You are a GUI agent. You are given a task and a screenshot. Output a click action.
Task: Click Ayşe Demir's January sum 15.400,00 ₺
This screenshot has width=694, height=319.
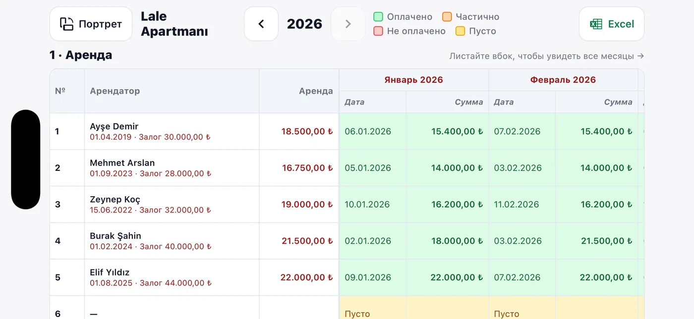pyautogui.click(x=457, y=131)
